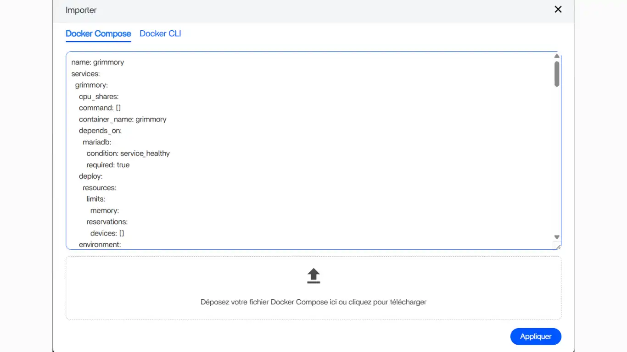Click the 'container_name: grimmory' line
This screenshot has height=352, width=627.
(123, 119)
